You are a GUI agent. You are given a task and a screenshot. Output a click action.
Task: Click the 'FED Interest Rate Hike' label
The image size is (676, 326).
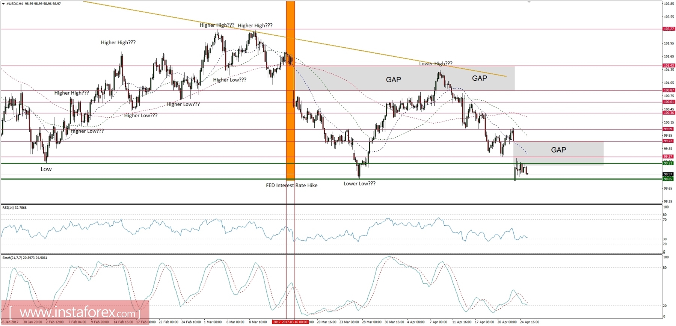pos(291,185)
